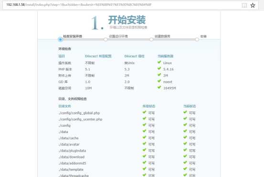The width and height of the screenshot is (264, 177).
Task: Click current-status check for ./data/cache
Action: (185, 137)
